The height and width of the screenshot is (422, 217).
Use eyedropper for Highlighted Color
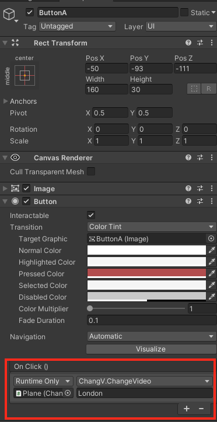[x=212, y=262]
